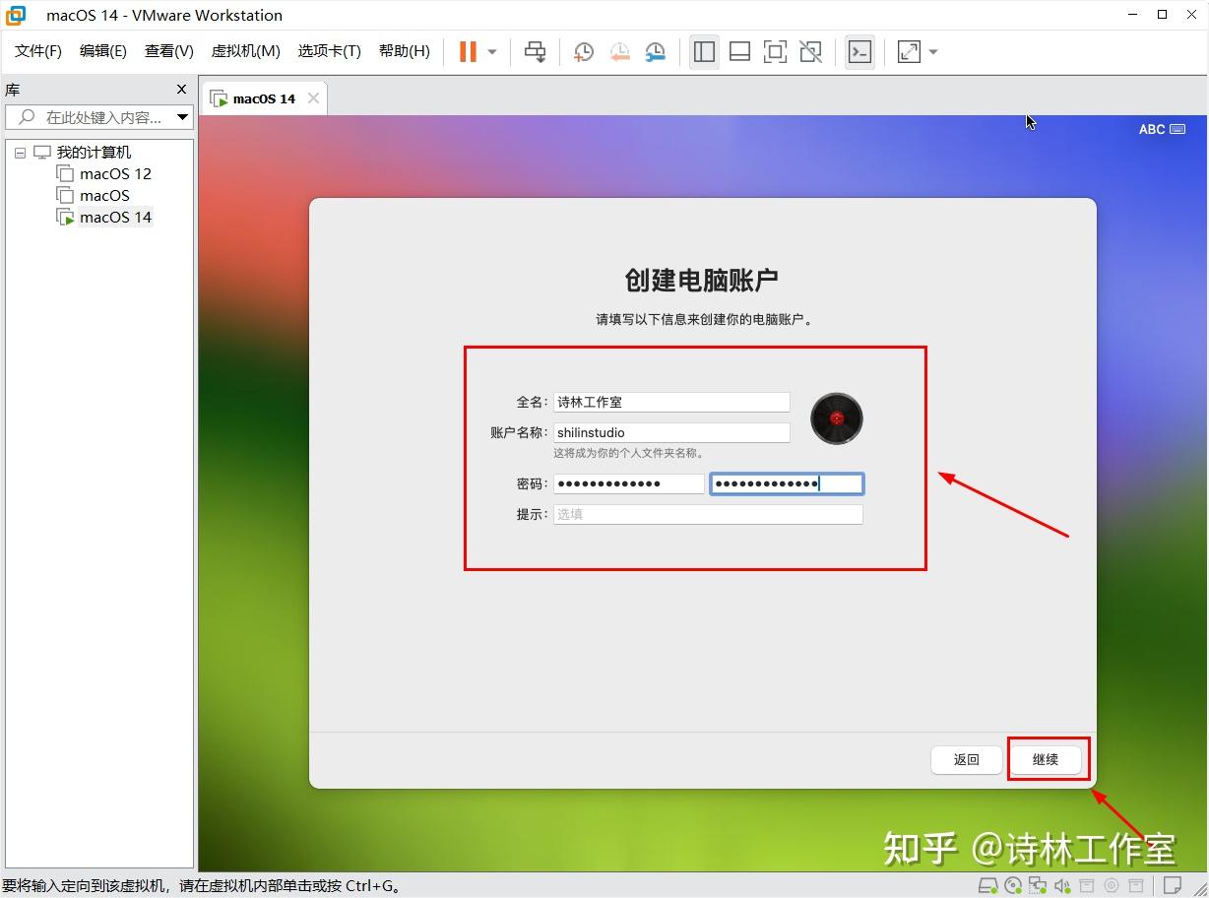Collapse the 我的计算机 tree node
This screenshot has width=1209, height=898.
(x=19, y=152)
